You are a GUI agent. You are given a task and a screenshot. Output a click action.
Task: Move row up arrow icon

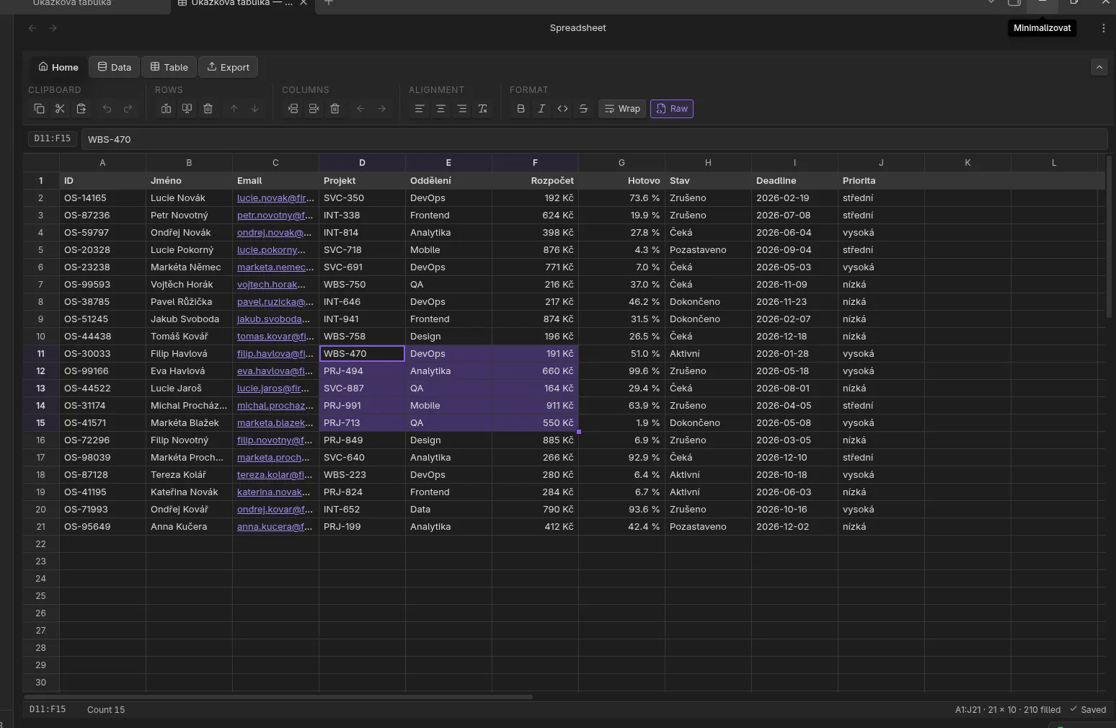click(x=234, y=109)
